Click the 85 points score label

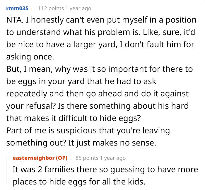point(87,158)
